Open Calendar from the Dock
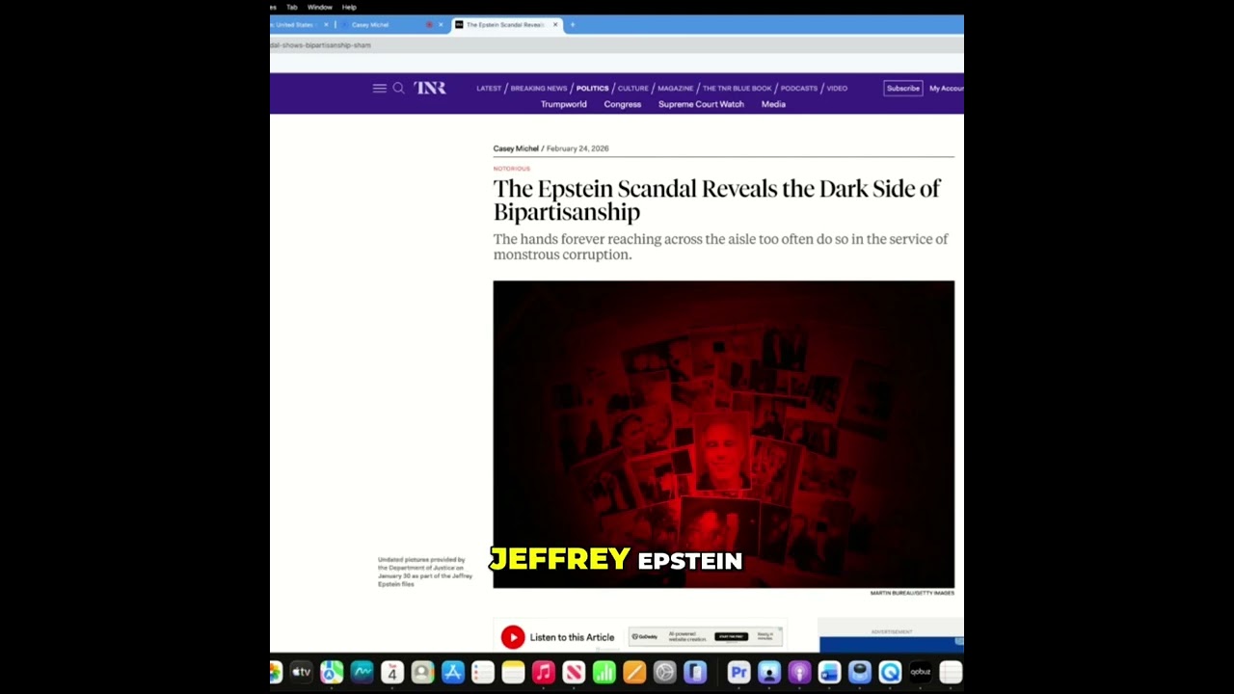The height and width of the screenshot is (694, 1234). [x=392, y=672]
